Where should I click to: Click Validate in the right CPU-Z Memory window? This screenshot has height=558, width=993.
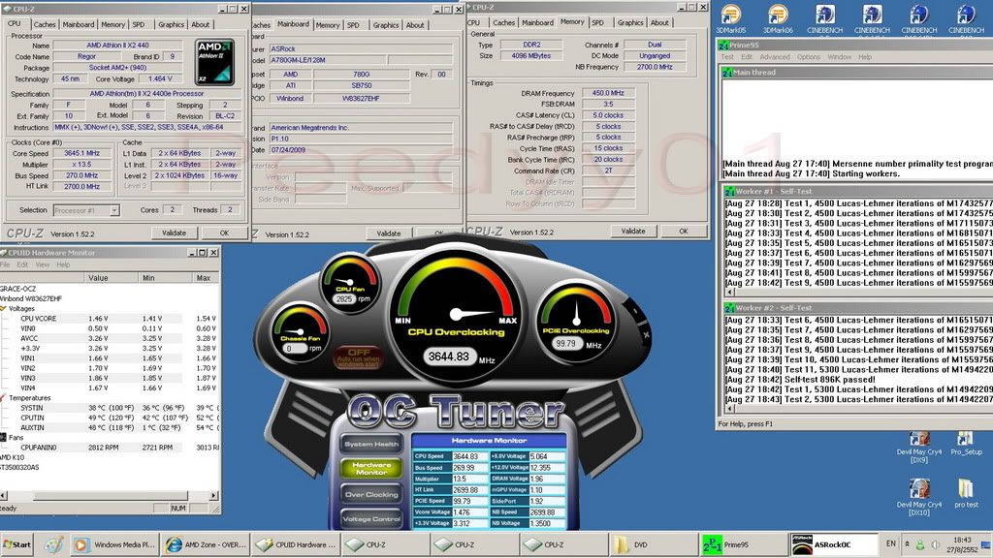pos(632,232)
